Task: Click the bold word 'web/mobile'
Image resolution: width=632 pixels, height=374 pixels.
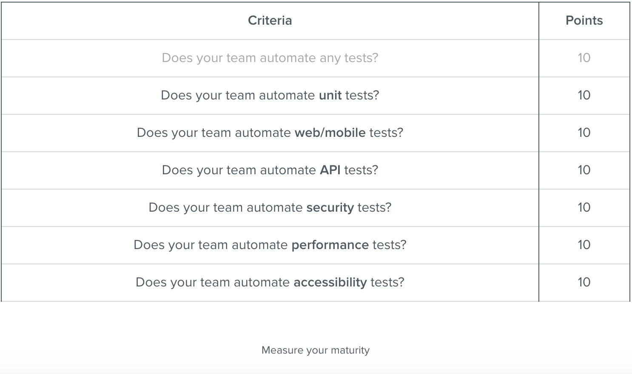Action: (x=330, y=133)
